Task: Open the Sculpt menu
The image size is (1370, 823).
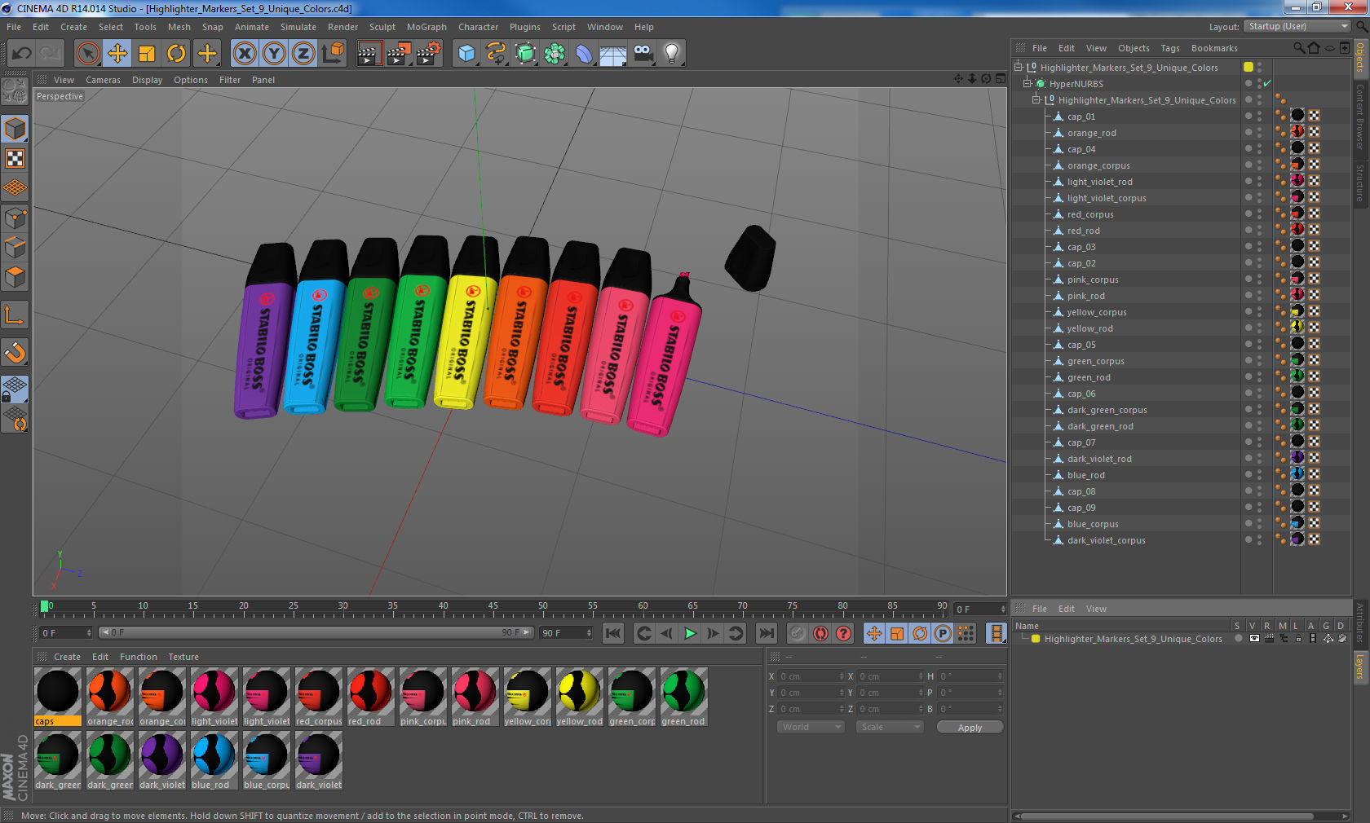Action: tap(382, 27)
